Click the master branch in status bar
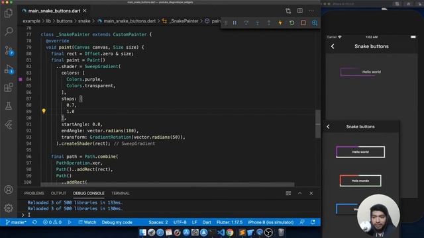 [x=16, y=222]
